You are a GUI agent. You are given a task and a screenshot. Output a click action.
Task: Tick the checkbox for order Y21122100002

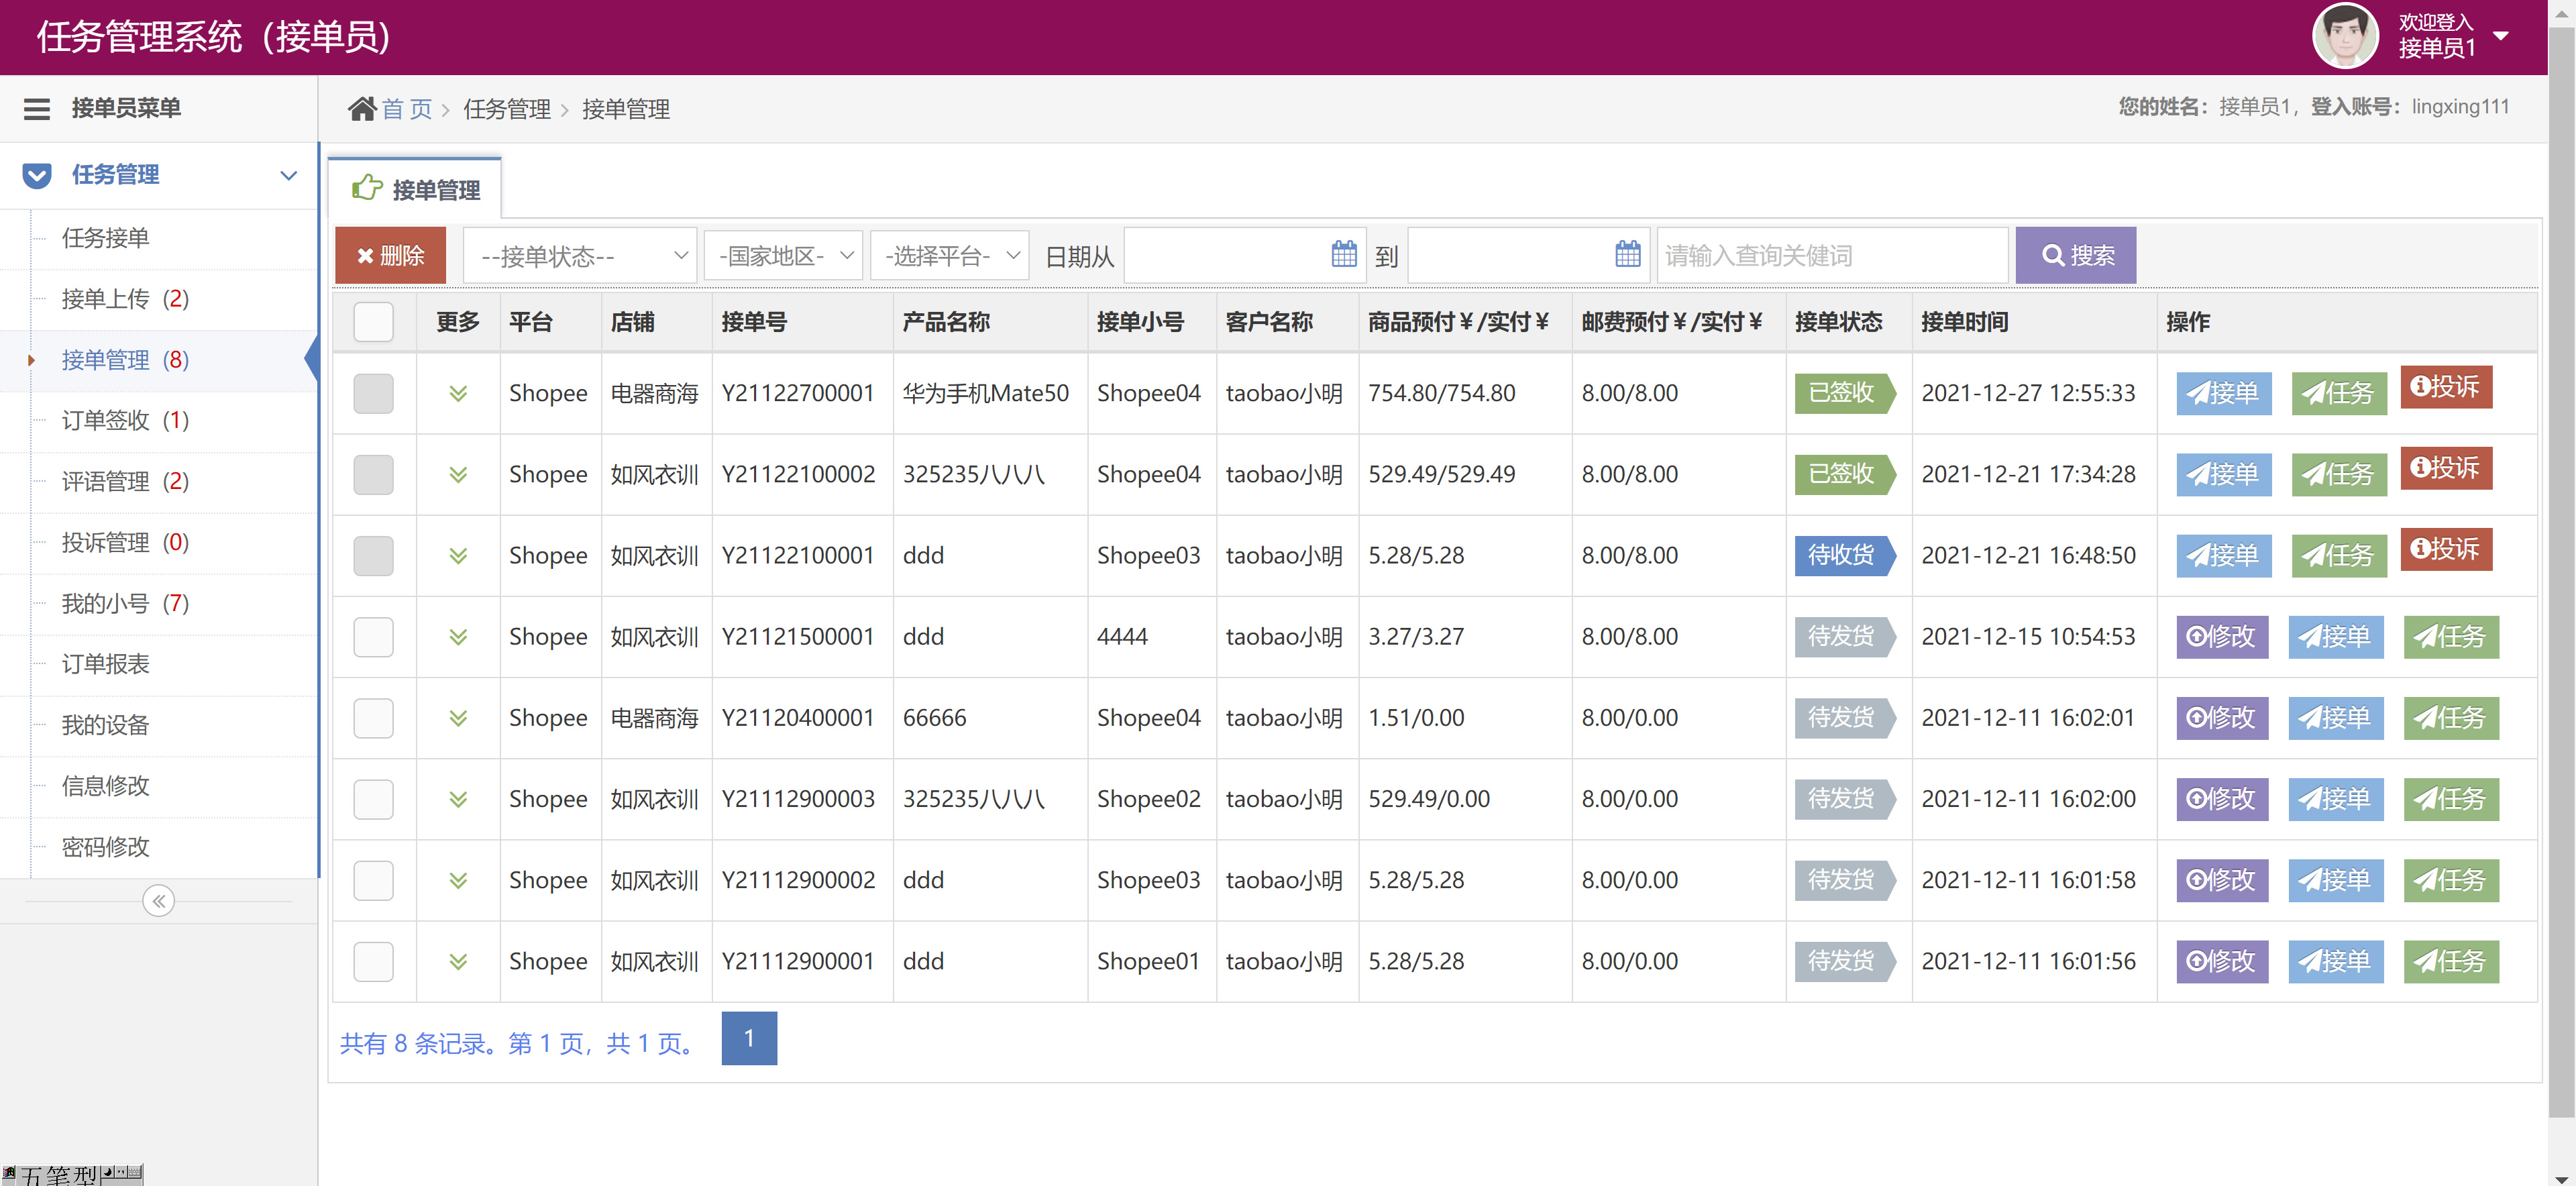[x=373, y=474]
